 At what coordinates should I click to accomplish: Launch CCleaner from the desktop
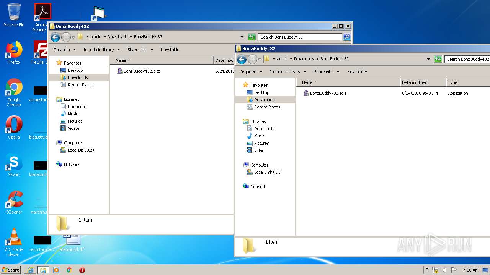point(14,202)
